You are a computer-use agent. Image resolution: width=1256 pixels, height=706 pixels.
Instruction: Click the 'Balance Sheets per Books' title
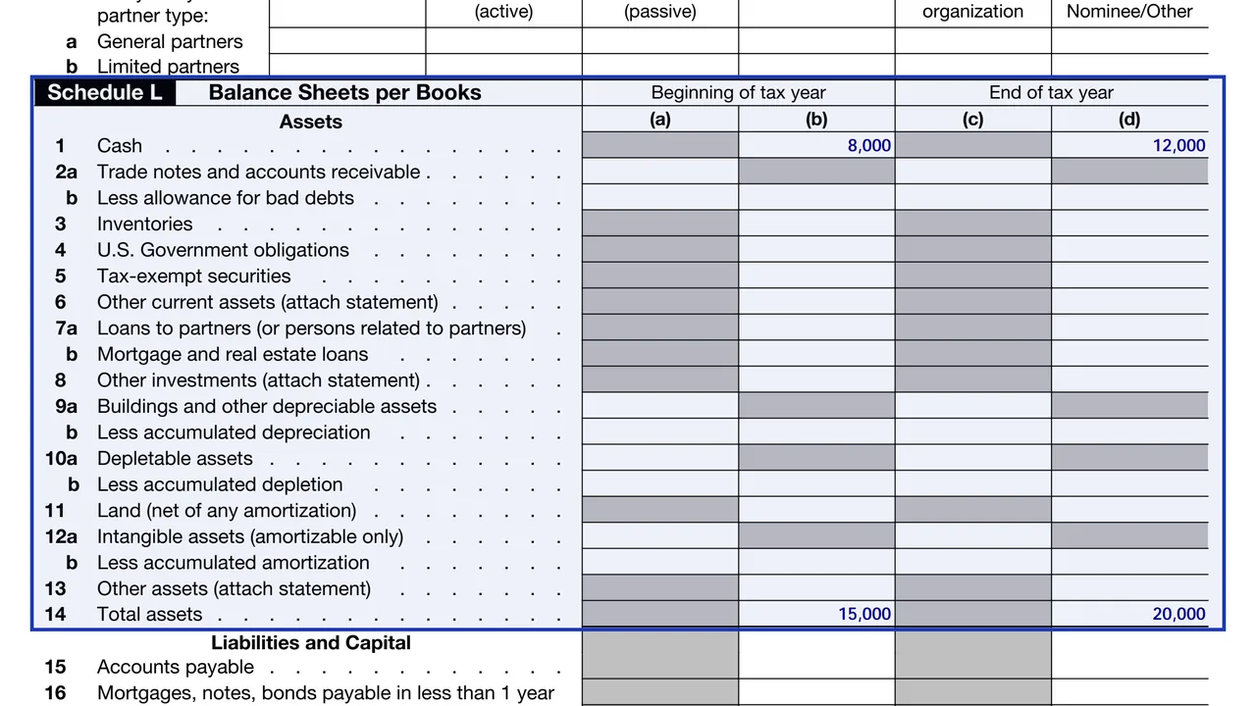345,93
